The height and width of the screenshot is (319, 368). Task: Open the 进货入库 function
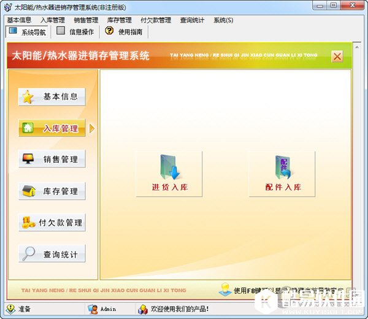169,174
